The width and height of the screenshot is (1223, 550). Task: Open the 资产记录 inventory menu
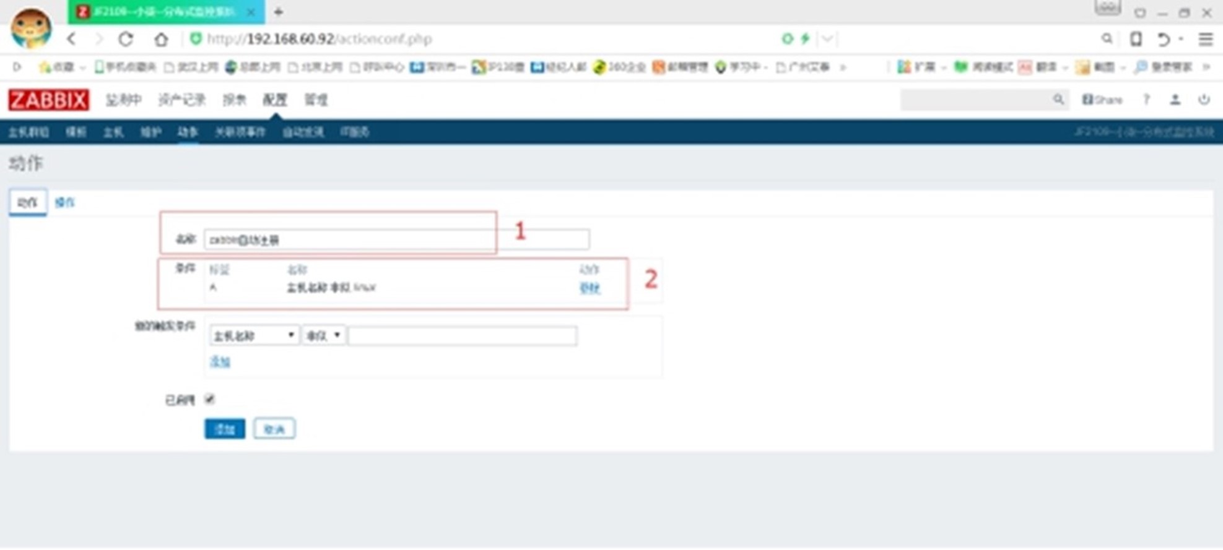(181, 100)
